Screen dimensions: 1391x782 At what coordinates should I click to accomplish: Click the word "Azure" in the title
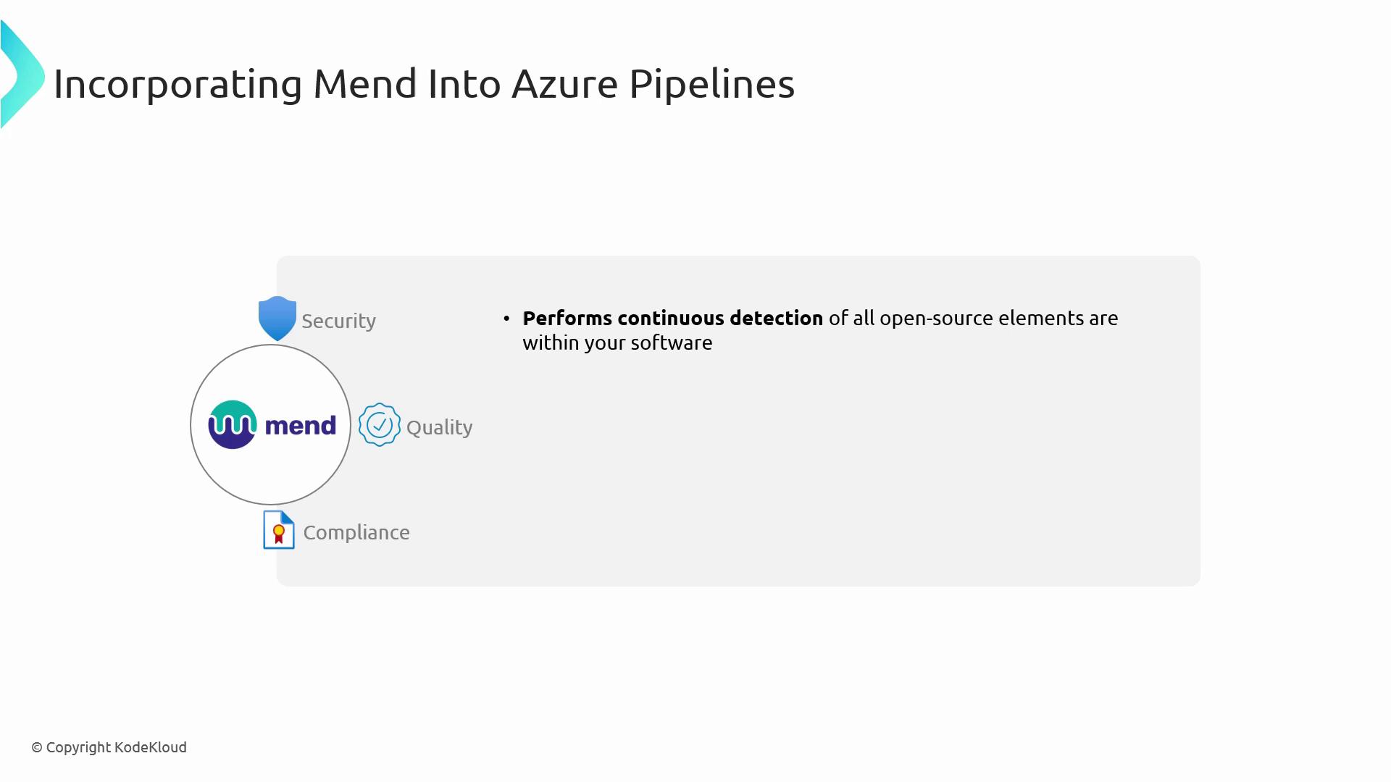(x=564, y=83)
